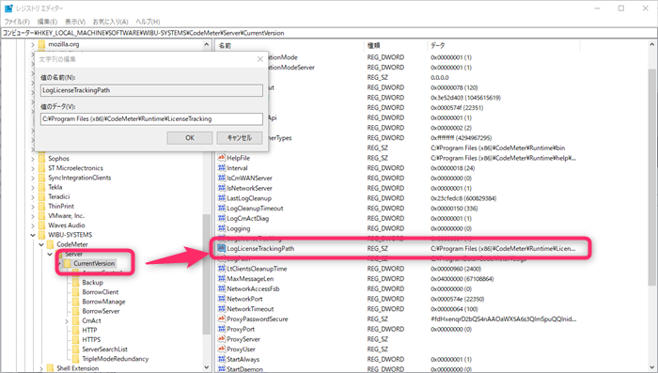The image size is (658, 373).
Task: Click the Interval DWORD value icon
Action: click(222, 168)
